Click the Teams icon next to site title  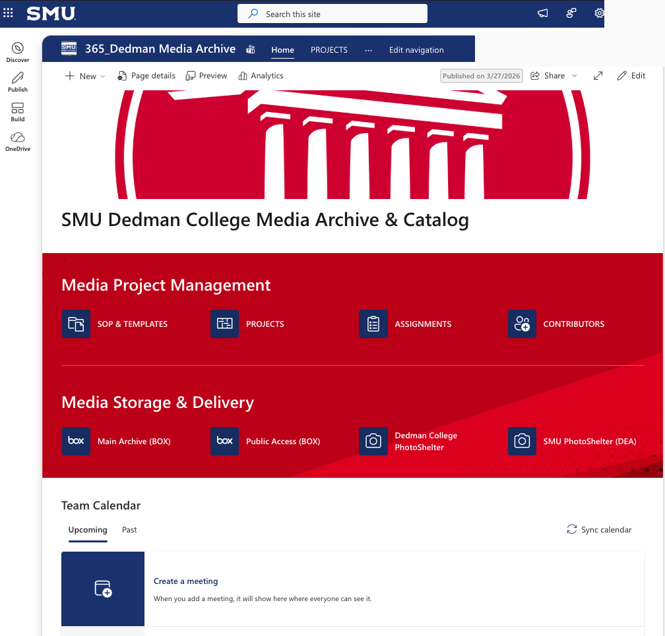pos(251,49)
